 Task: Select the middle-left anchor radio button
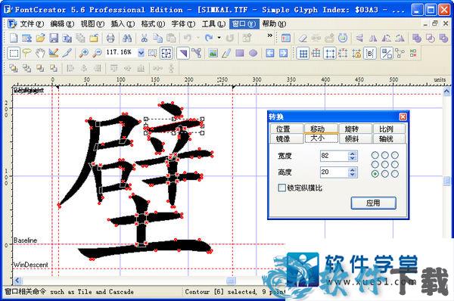click(x=375, y=164)
